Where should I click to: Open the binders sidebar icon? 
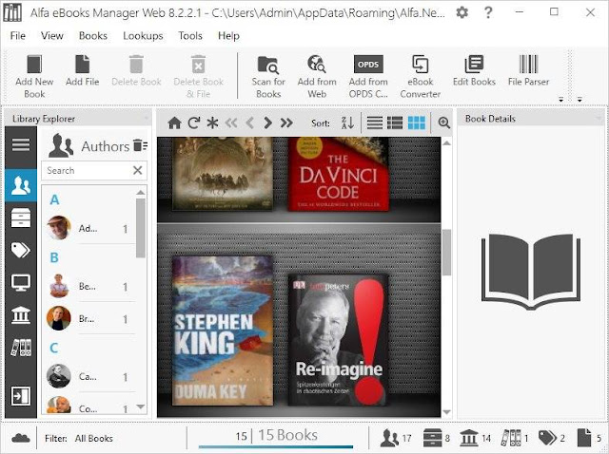21,348
